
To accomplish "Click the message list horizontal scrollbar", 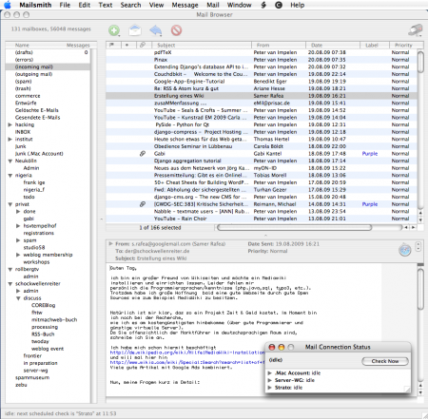I will pyautogui.click(x=294, y=227).
